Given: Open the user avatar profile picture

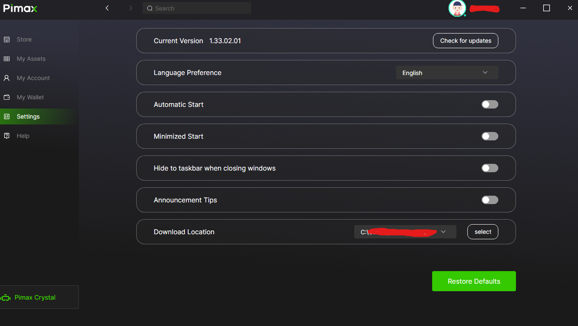Looking at the screenshot, I should pos(457,8).
